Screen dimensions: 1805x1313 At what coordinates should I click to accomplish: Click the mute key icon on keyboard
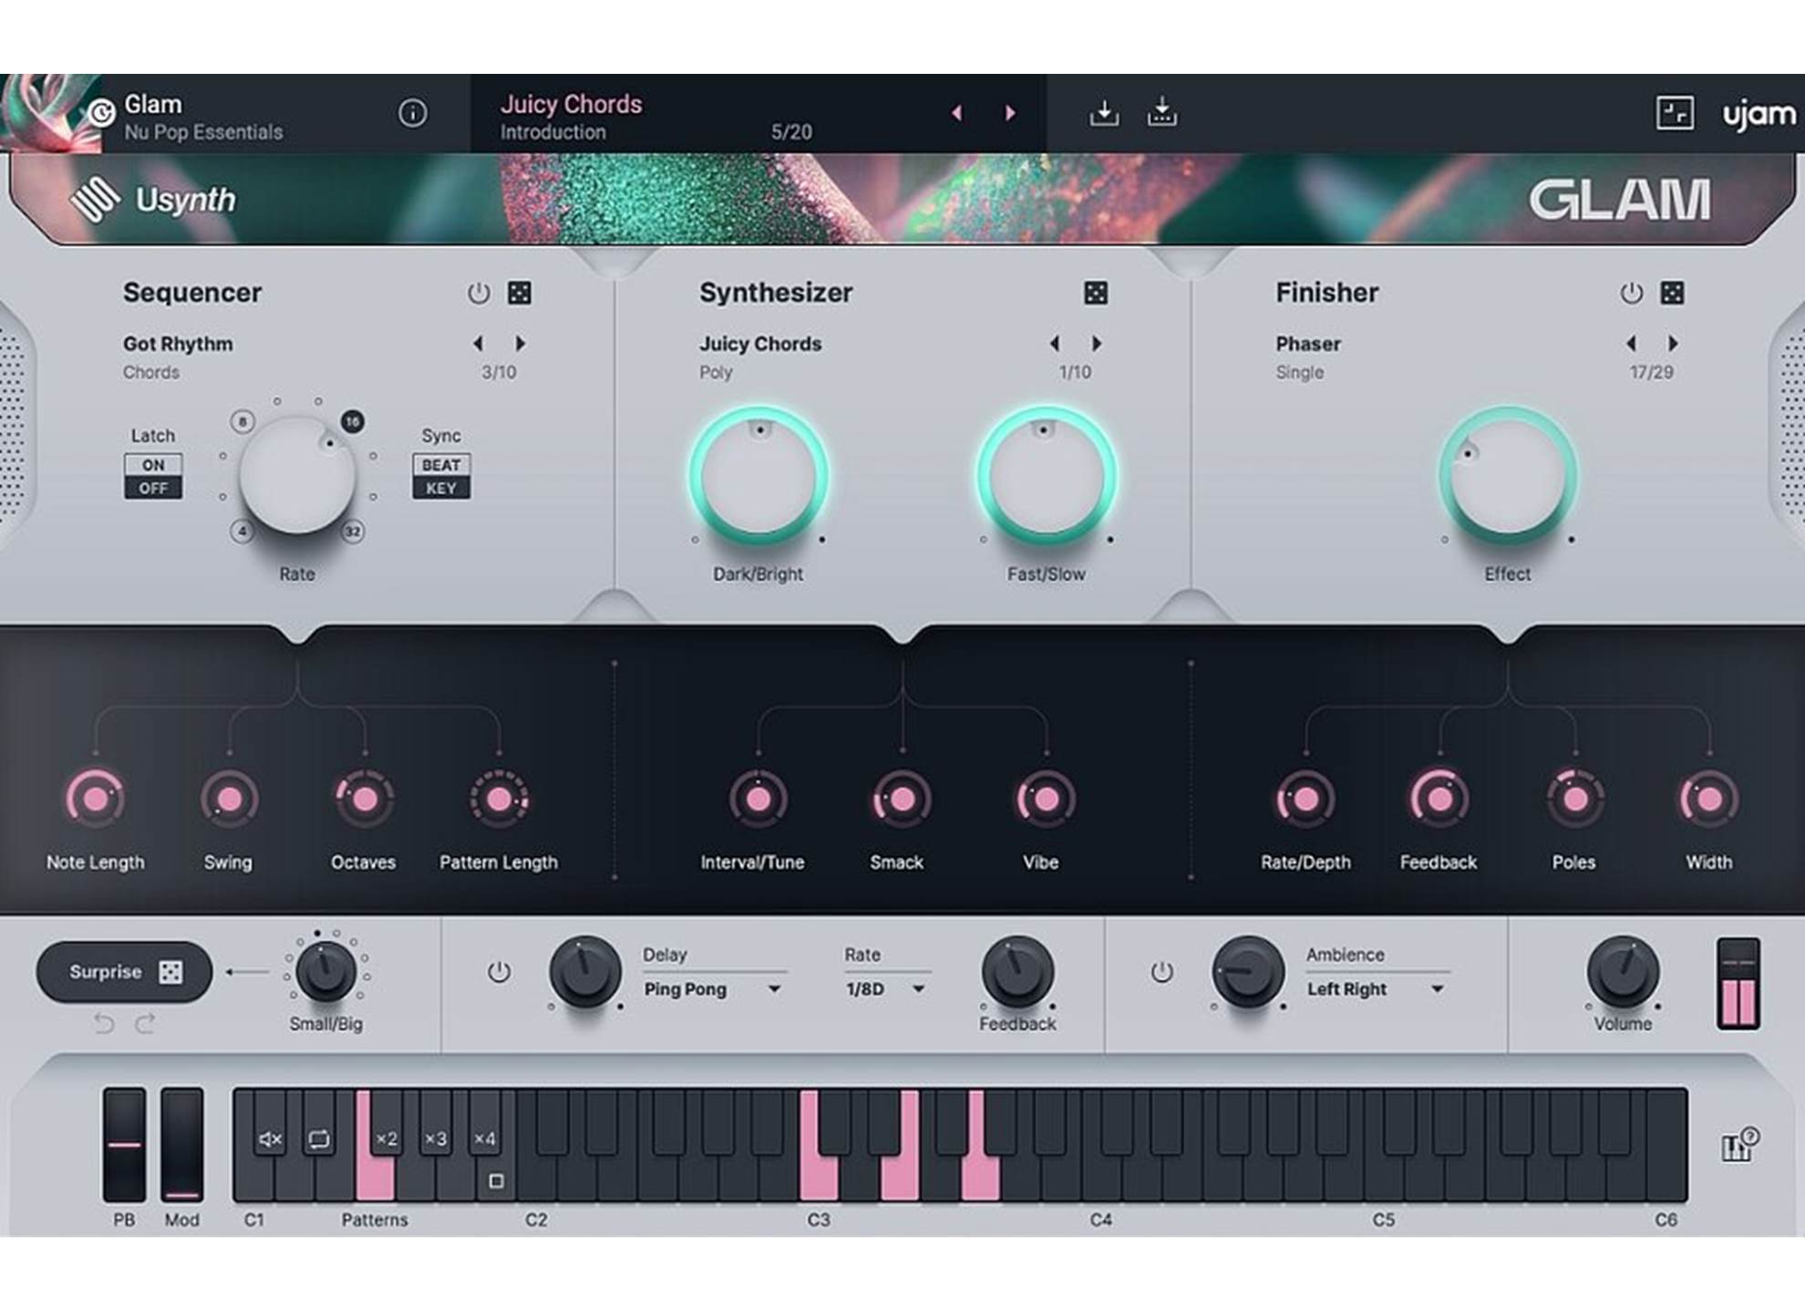tap(270, 1139)
